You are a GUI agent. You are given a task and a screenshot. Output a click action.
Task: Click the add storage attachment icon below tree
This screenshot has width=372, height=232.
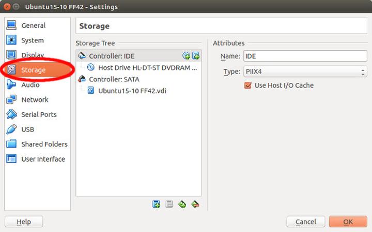click(x=182, y=205)
